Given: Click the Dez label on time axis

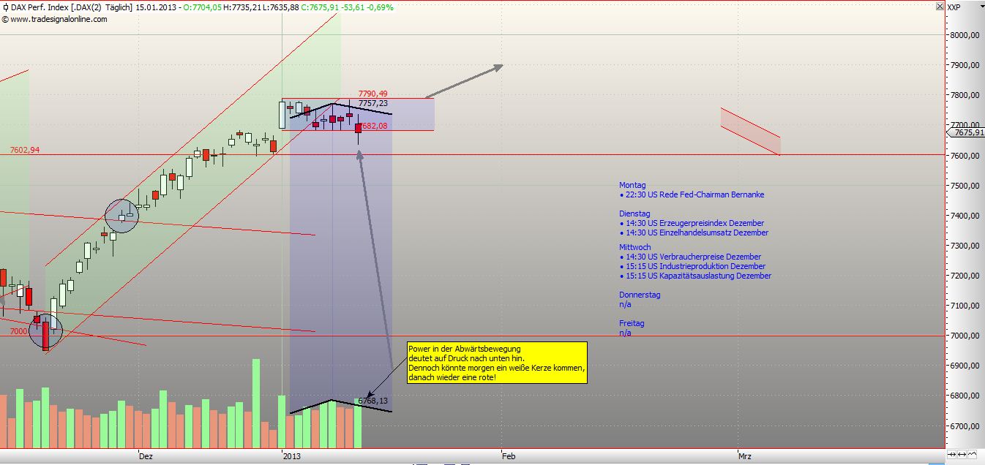Looking at the screenshot, I should point(146,456).
